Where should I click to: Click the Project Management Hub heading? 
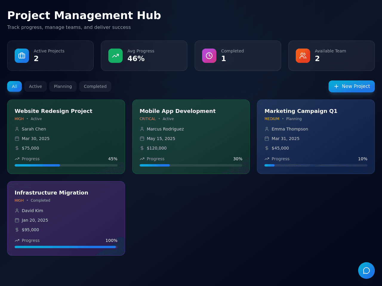84,15
